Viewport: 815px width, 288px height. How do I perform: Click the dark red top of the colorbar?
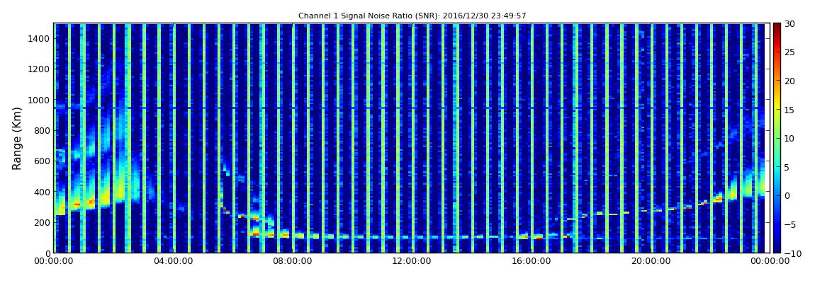point(777,26)
